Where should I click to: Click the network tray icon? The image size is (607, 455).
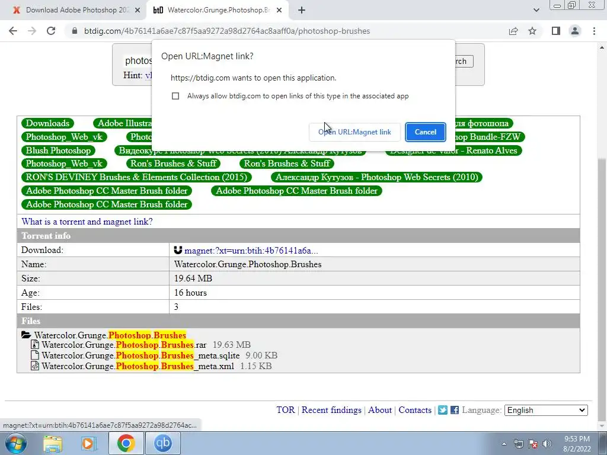pos(518,444)
